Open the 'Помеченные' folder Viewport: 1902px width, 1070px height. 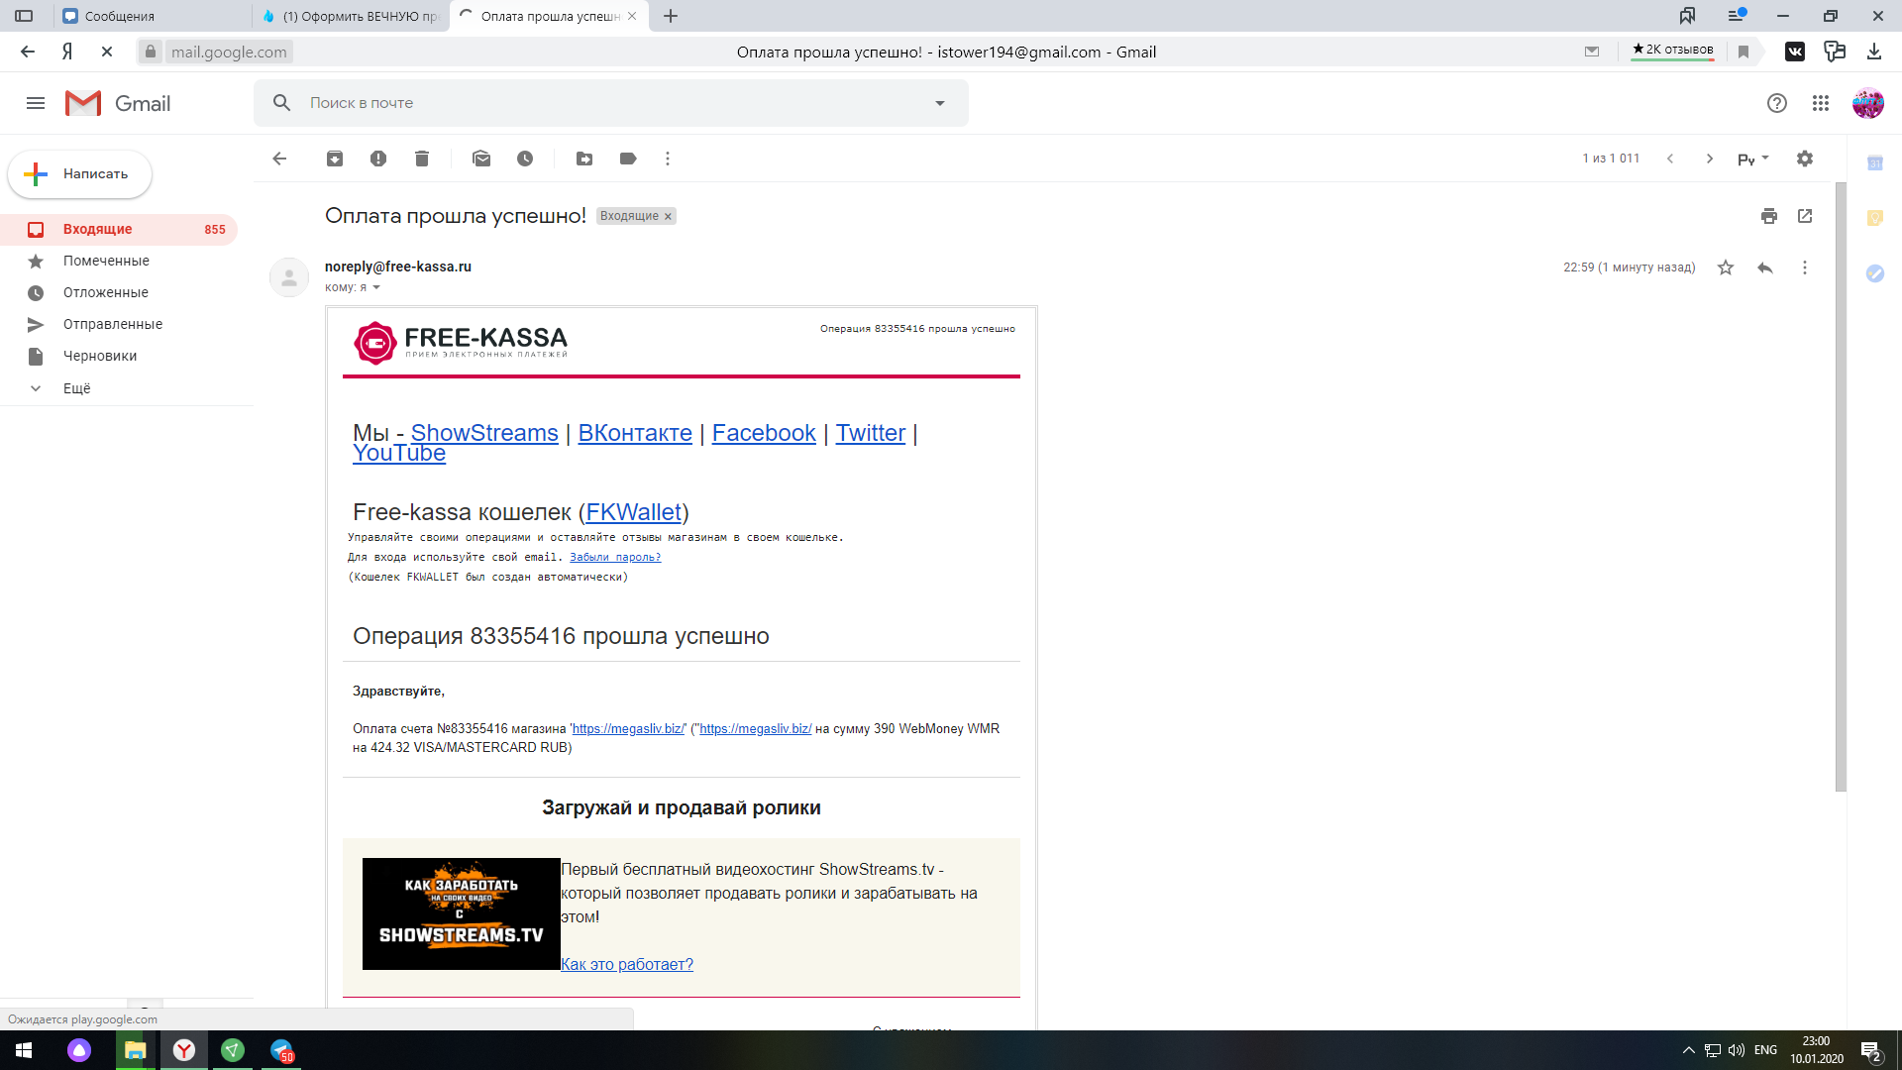(106, 261)
